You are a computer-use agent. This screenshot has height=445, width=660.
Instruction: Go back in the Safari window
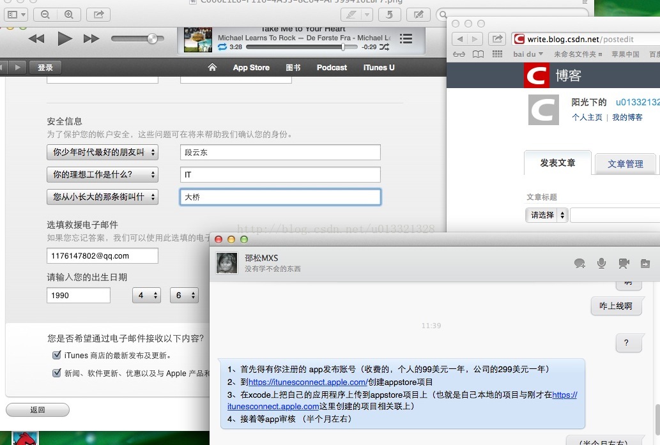(x=459, y=39)
